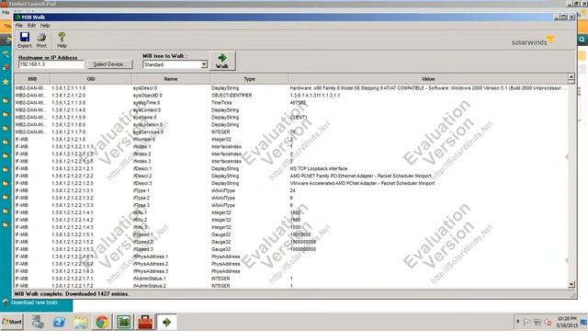Select the ifPhysAddress.3 name cell
This screenshot has width=588, height=331.
(x=151, y=271)
